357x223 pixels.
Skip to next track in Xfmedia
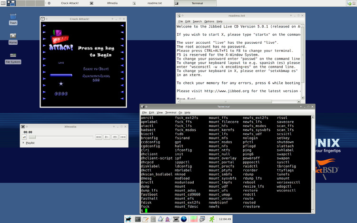(x=123, y=137)
